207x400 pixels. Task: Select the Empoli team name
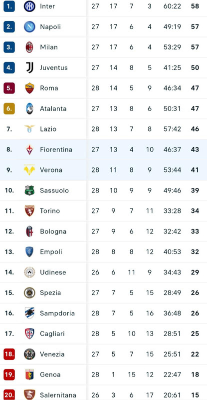pyautogui.click(x=51, y=252)
